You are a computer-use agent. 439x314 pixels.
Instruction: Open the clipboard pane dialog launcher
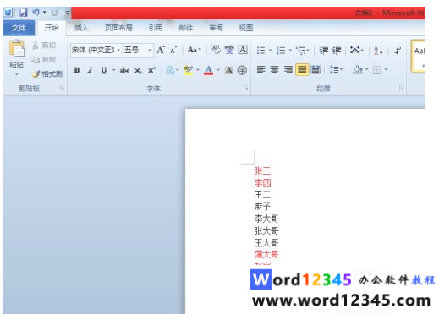pos(62,89)
